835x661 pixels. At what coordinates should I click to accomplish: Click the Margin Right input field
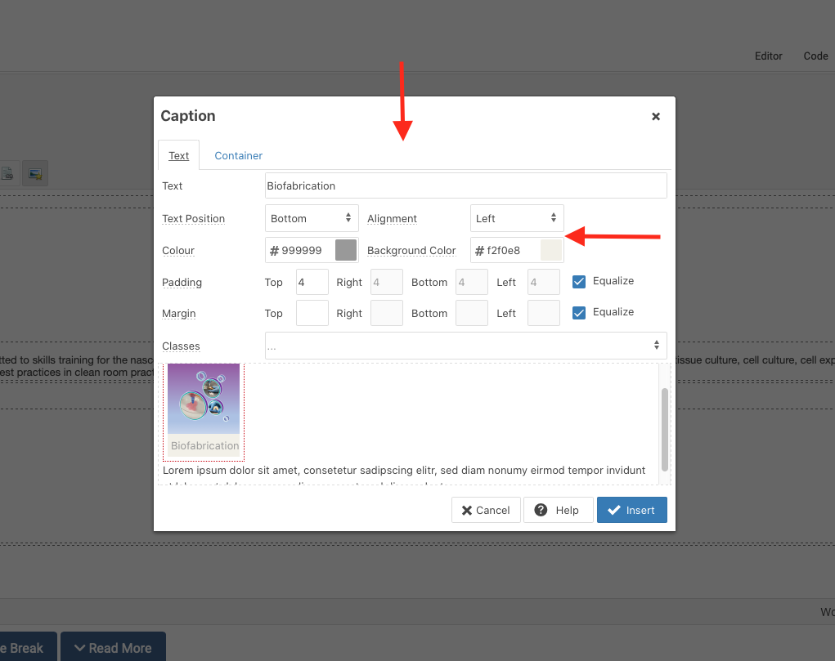[x=387, y=313]
